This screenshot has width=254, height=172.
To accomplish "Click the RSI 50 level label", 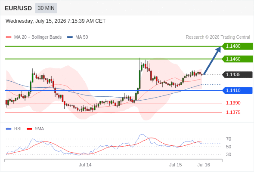I will tap(229, 147).
